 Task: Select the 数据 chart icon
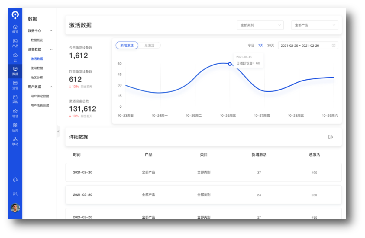click(x=15, y=71)
